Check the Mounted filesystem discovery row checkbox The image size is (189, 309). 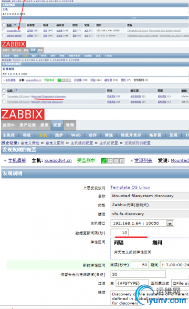pos(4,96)
